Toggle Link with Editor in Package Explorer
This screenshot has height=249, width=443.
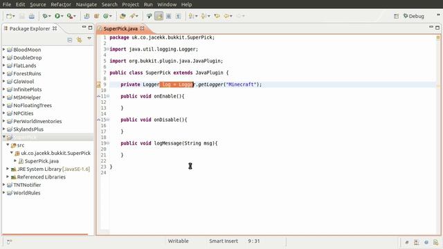coord(79,40)
